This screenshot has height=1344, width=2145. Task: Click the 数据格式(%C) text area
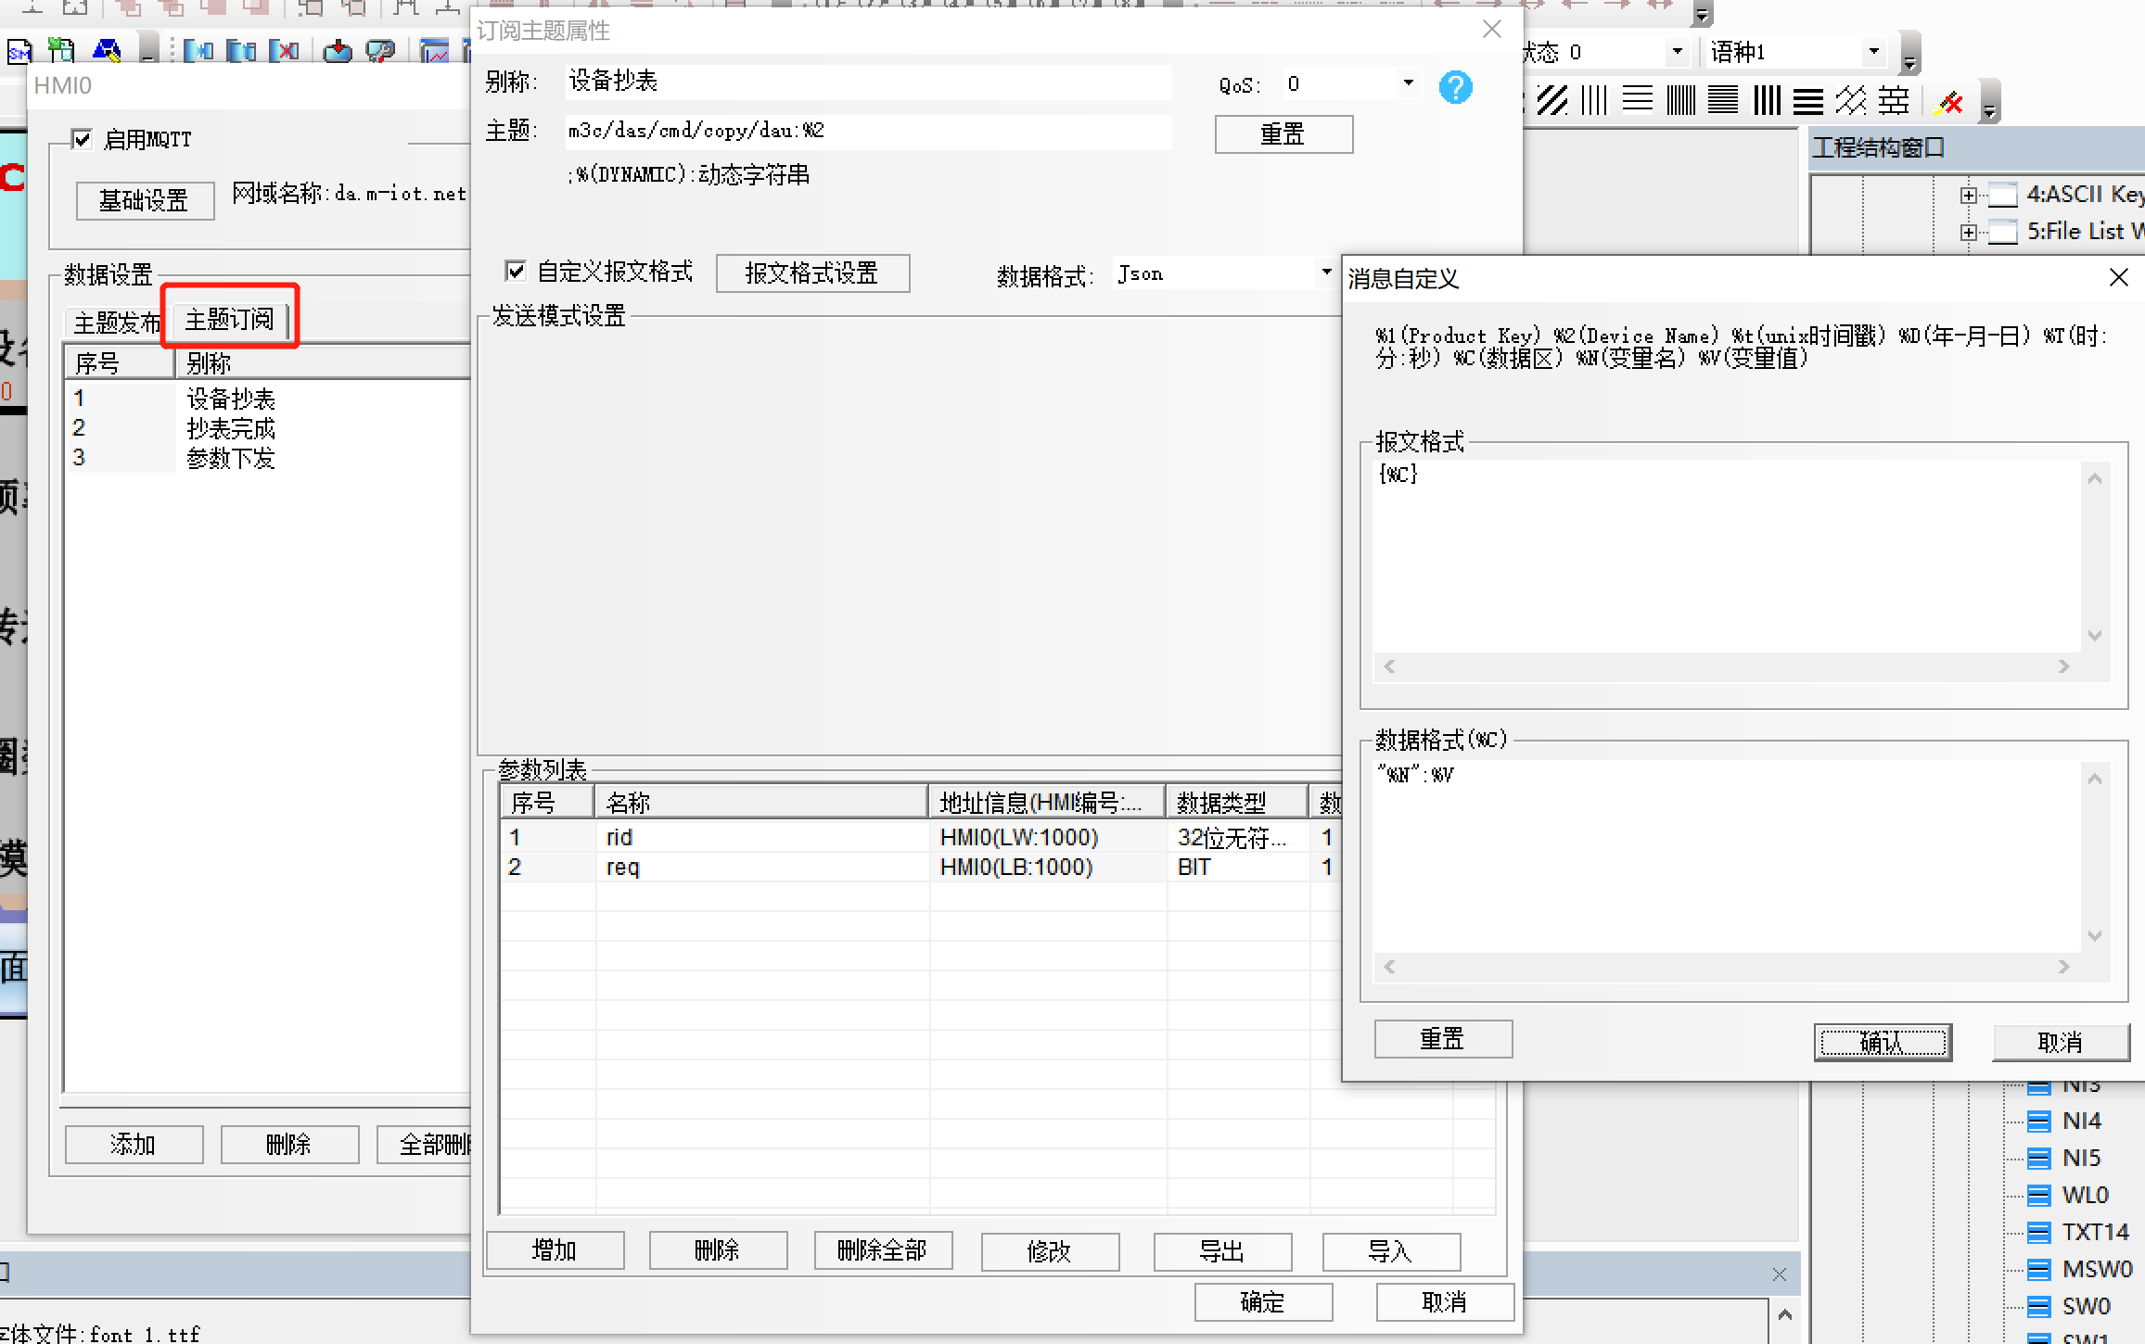(x=1727, y=857)
